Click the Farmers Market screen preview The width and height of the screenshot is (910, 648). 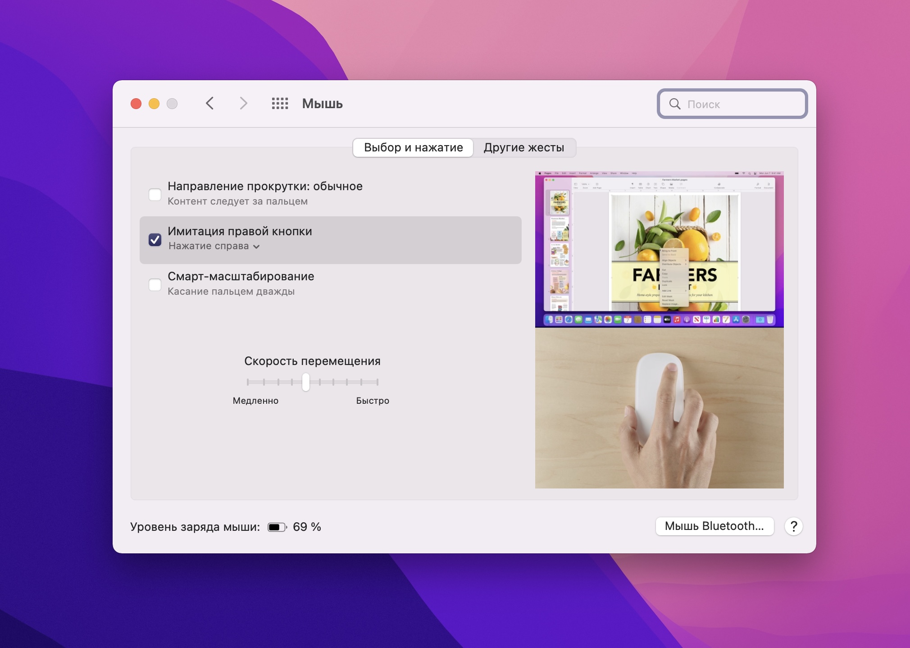pyautogui.click(x=659, y=249)
